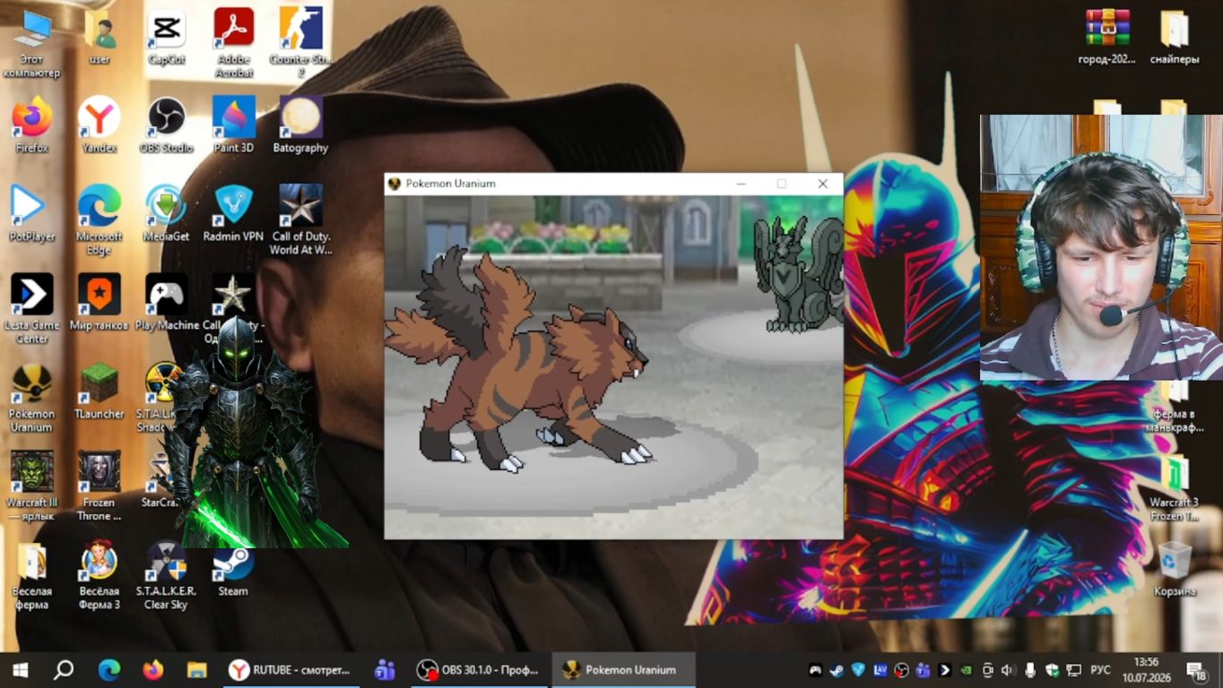Select the Мир танков desktop icon
This screenshot has width=1223, height=688.
(100, 302)
